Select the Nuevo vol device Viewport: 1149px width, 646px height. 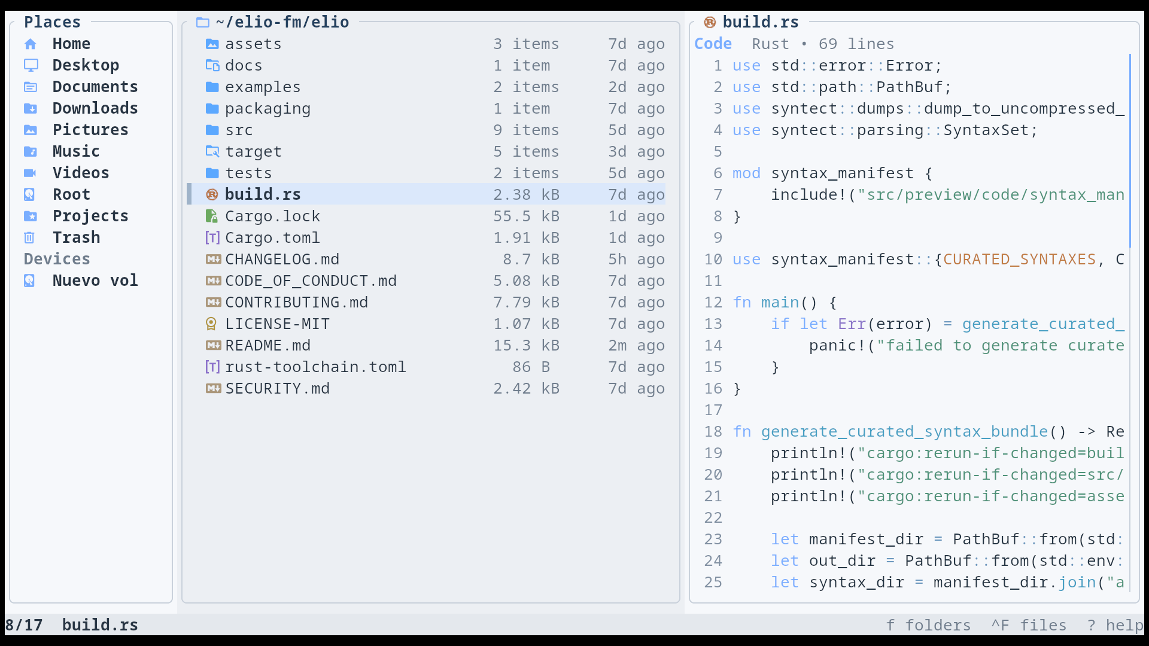click(95, 281)
